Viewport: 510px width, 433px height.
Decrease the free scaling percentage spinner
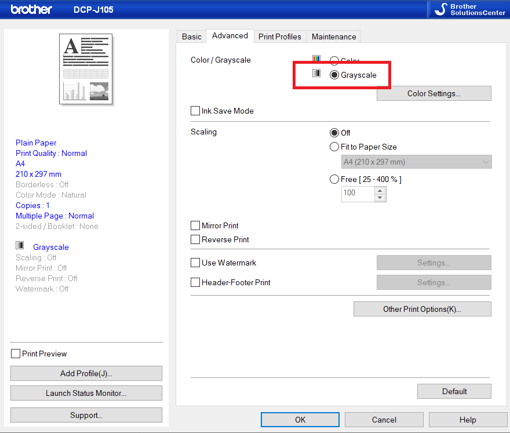380,197
